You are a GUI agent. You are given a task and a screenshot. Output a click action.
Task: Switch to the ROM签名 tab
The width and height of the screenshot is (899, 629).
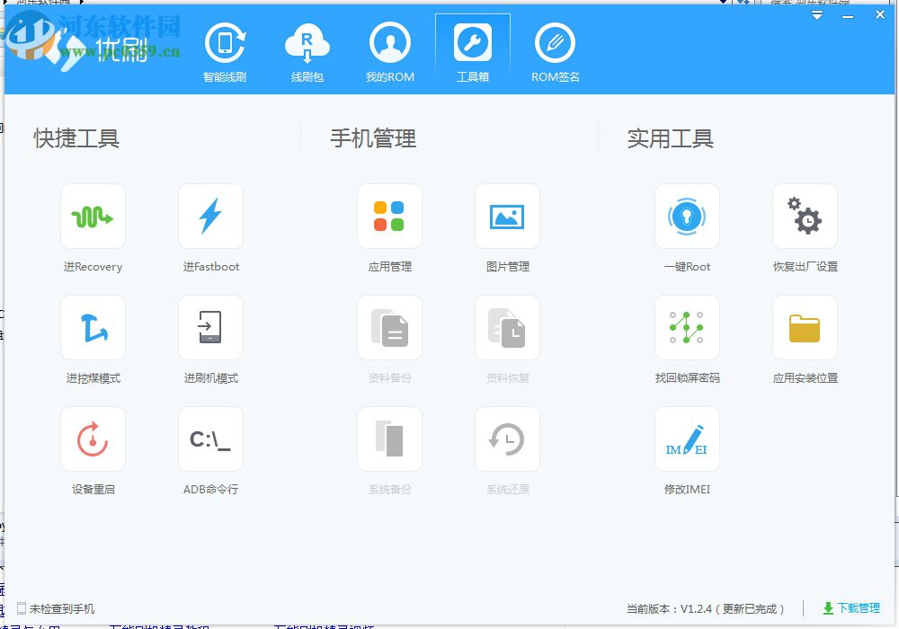555,51
